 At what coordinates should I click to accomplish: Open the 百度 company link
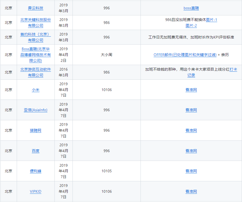pyautogui.click(x=36, y=151)
